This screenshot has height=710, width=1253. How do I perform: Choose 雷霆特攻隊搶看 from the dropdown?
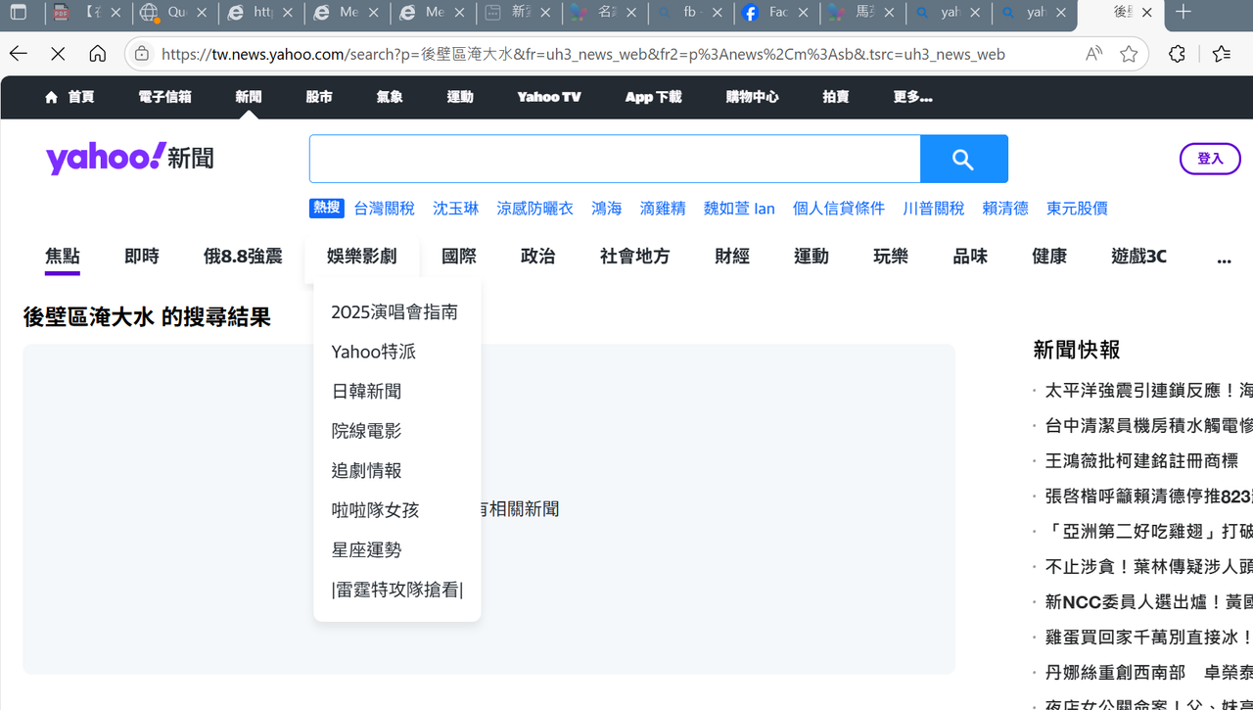[x=397, y=590]
